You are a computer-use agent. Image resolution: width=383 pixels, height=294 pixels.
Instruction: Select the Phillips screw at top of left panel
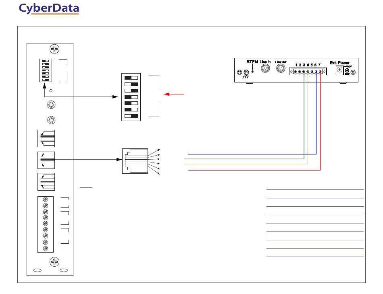[54, 49]
